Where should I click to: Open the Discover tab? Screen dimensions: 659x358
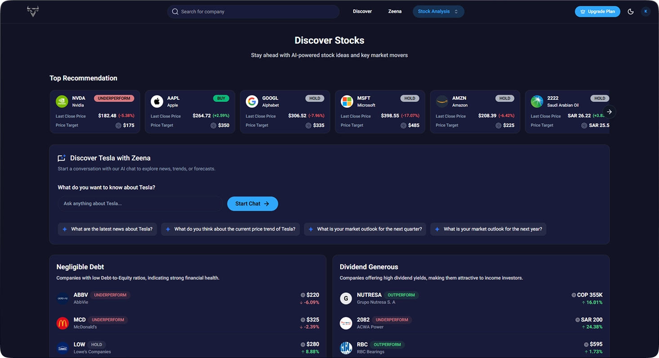click(x=362, y=12)
